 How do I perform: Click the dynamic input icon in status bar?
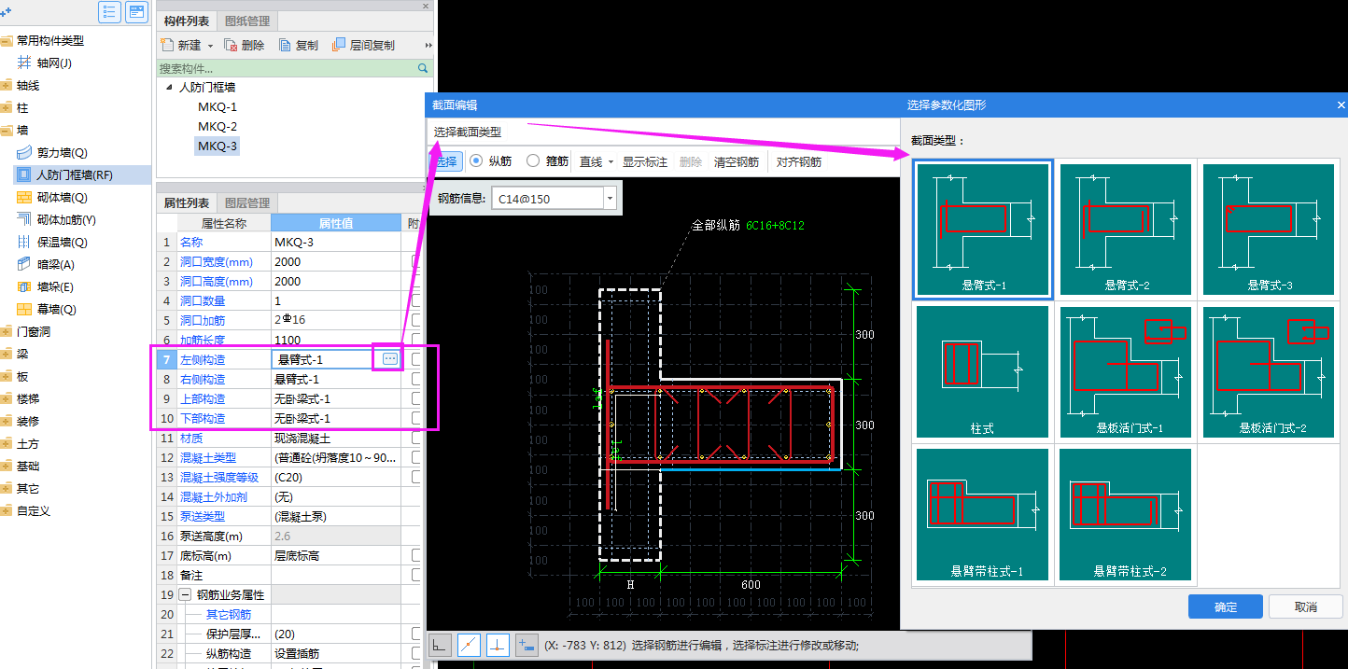pos(526,644)
